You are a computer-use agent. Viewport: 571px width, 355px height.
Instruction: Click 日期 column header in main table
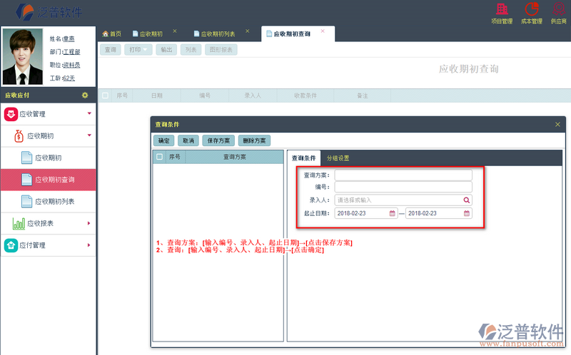click(x=157, y=96)
